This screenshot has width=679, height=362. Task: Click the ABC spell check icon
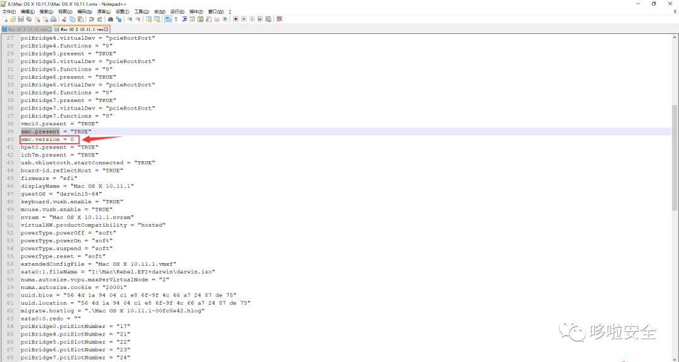pyautogui.click(x=279, y=19)
